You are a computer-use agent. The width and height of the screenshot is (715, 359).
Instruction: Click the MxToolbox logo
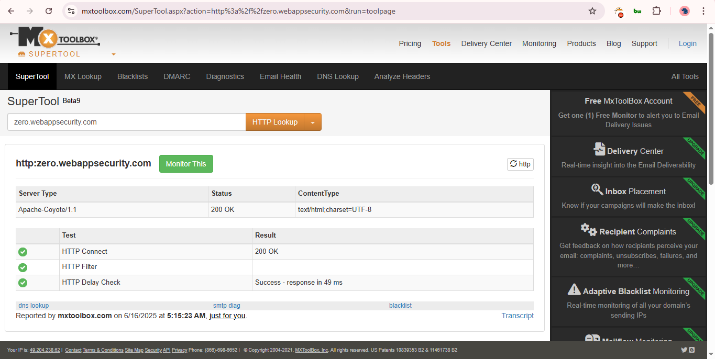point(54,38)
